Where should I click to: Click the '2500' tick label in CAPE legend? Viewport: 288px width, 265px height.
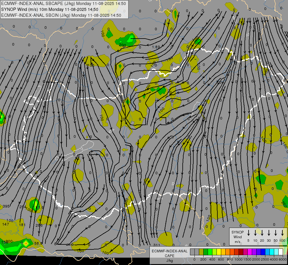[x=265, y=259]
